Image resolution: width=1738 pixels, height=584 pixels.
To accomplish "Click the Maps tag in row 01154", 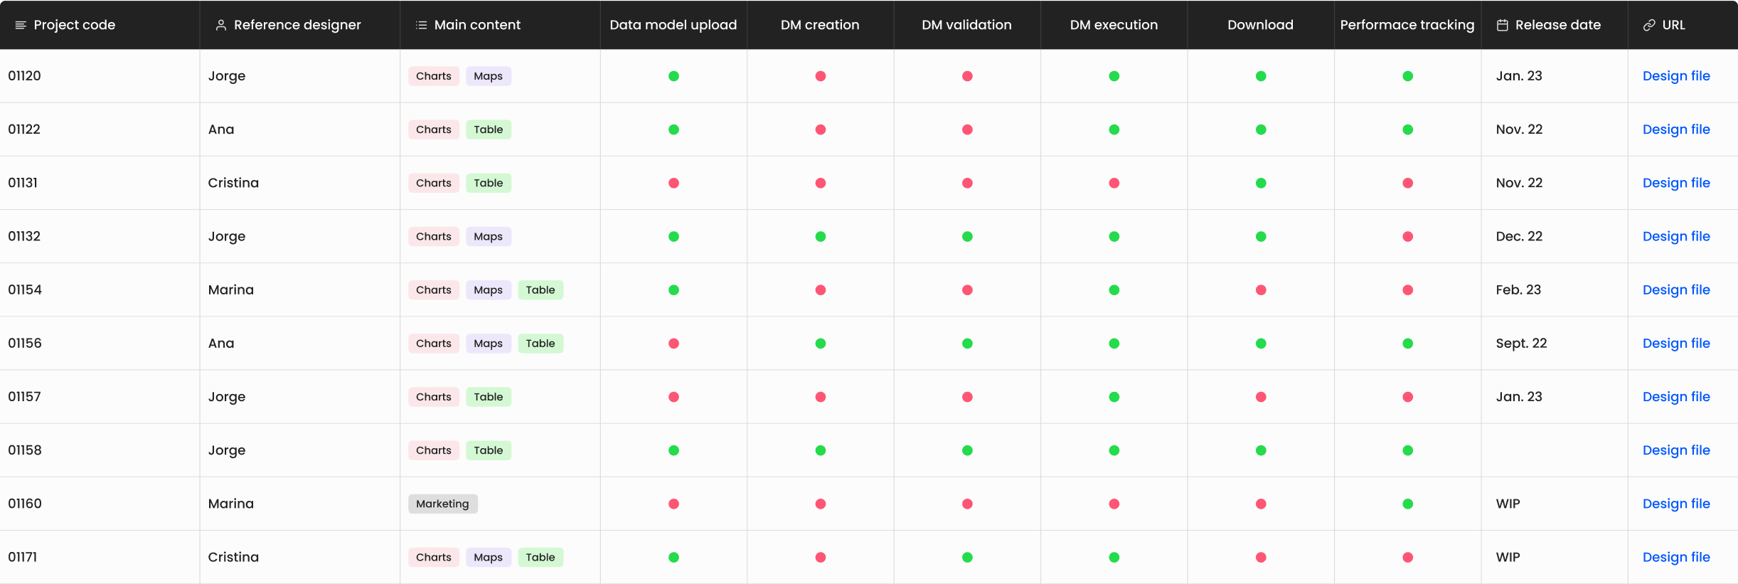I will (488, 290).
